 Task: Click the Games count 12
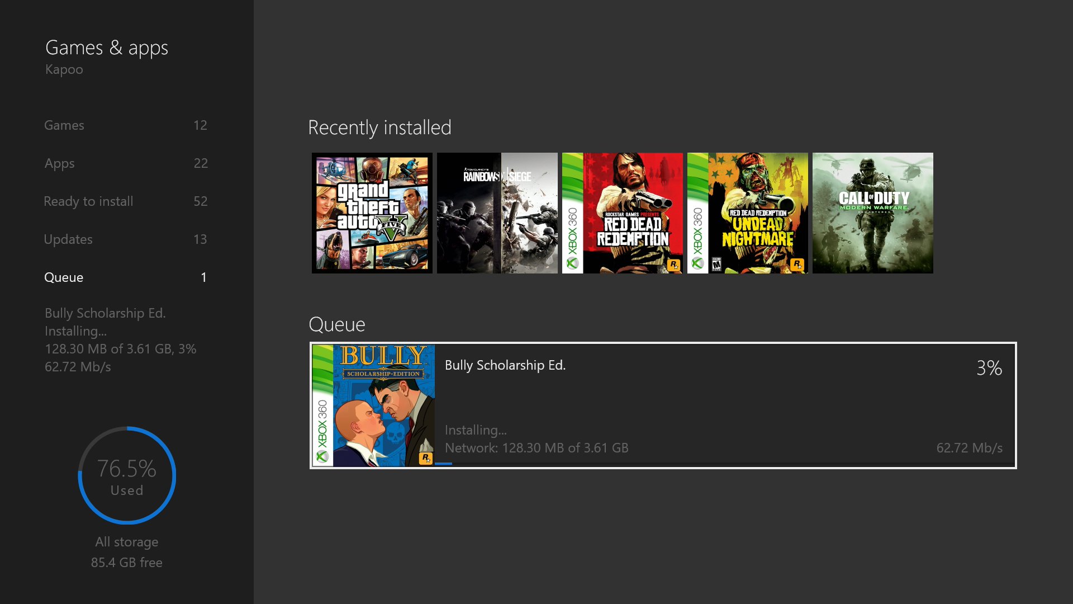[x=200, y=125]
